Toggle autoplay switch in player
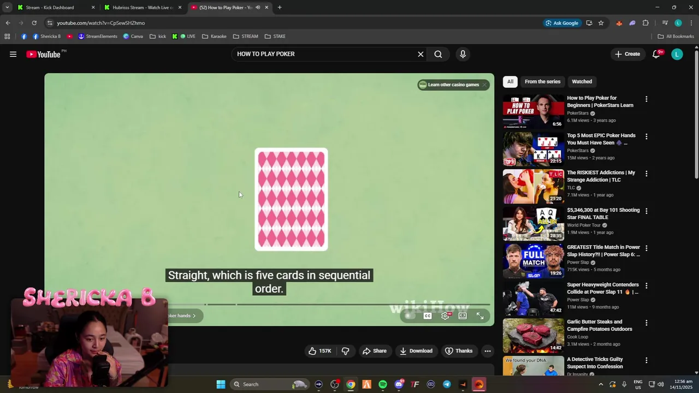 pyautogui.click(x=410, y=316)
